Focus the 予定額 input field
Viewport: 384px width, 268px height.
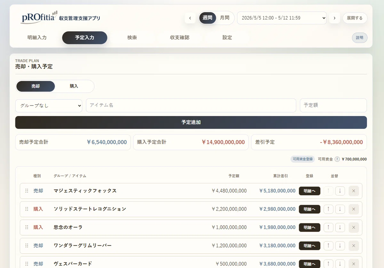click(333, 105)
